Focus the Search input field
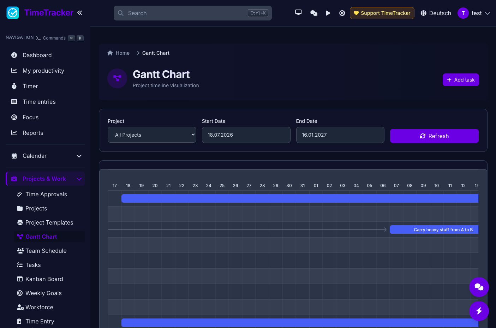Image resolution: width=496 pixels, height=328 pixels. [x=193, y=13]
